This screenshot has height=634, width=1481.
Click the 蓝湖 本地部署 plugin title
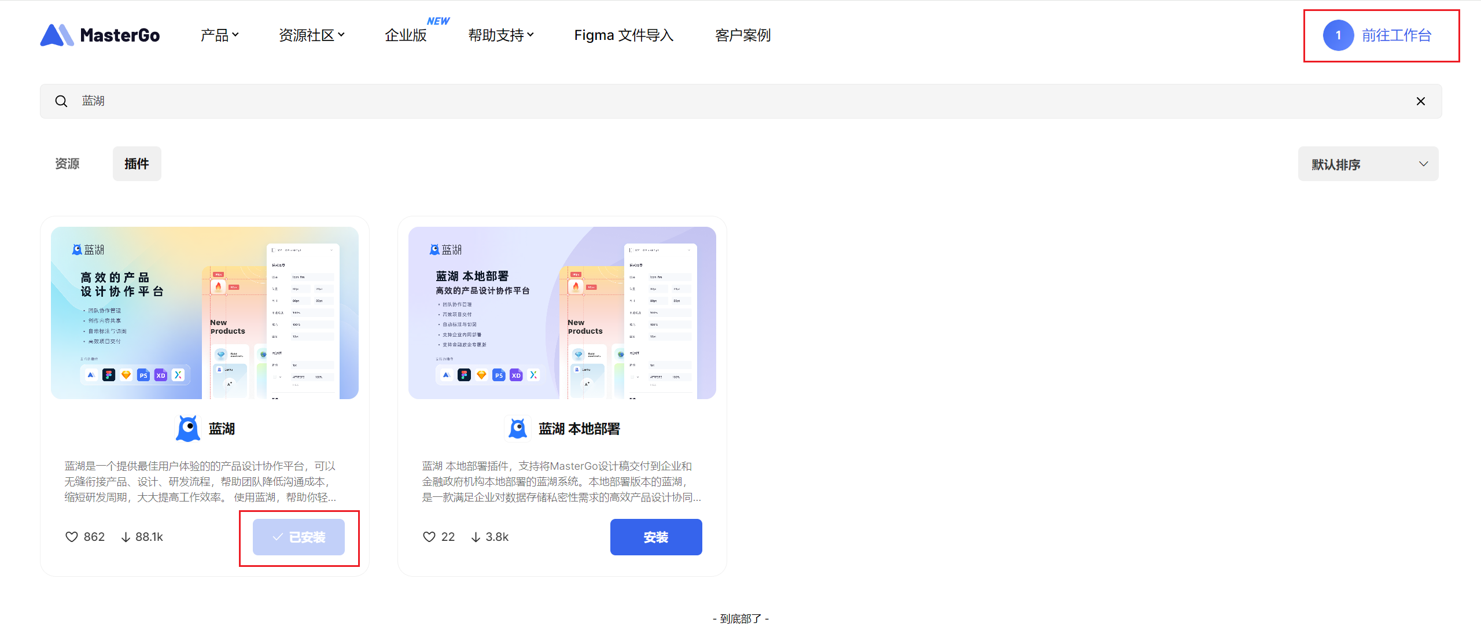click(x=579, y=429)
